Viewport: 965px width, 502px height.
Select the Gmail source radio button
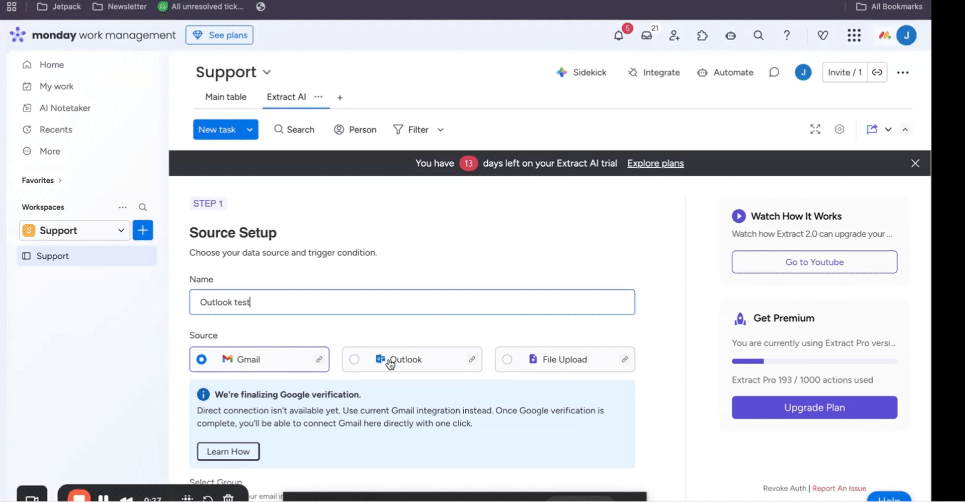(x=202, y=359)
